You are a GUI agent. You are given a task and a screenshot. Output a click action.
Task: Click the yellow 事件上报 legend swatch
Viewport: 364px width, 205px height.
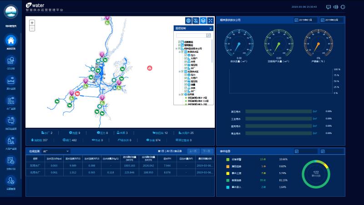point(228,174)
